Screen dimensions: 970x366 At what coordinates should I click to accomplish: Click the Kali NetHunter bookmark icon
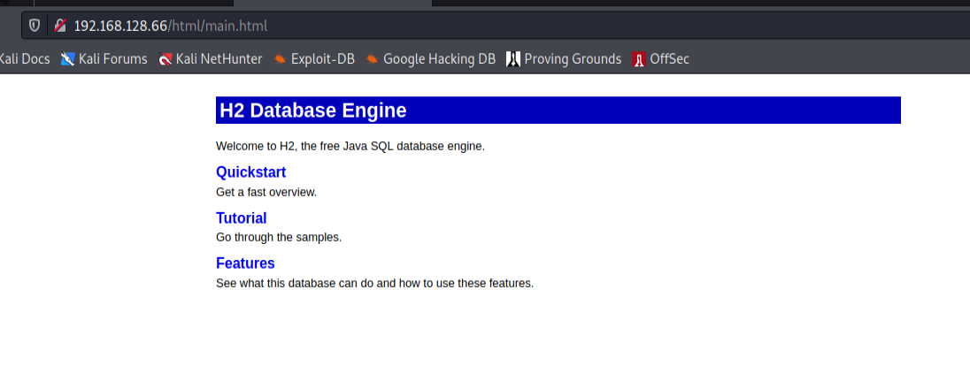tap(166, 59)
